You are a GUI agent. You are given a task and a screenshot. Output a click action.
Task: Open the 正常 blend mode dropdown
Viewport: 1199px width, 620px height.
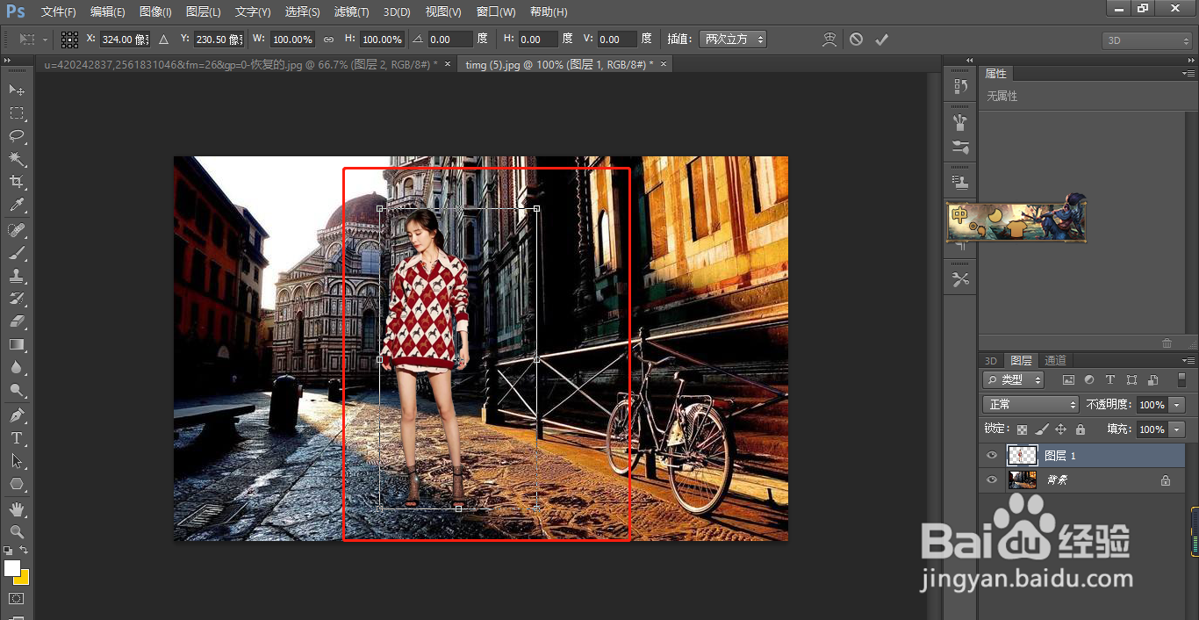[x=1030, y=405]
